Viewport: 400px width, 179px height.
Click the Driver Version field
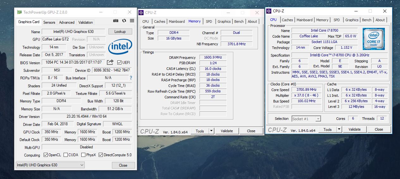coord(87,116)
